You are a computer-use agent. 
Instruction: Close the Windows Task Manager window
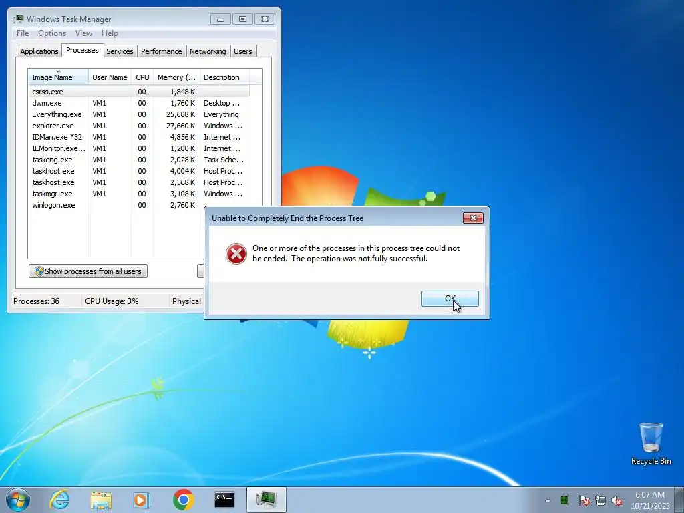[265, 19]
